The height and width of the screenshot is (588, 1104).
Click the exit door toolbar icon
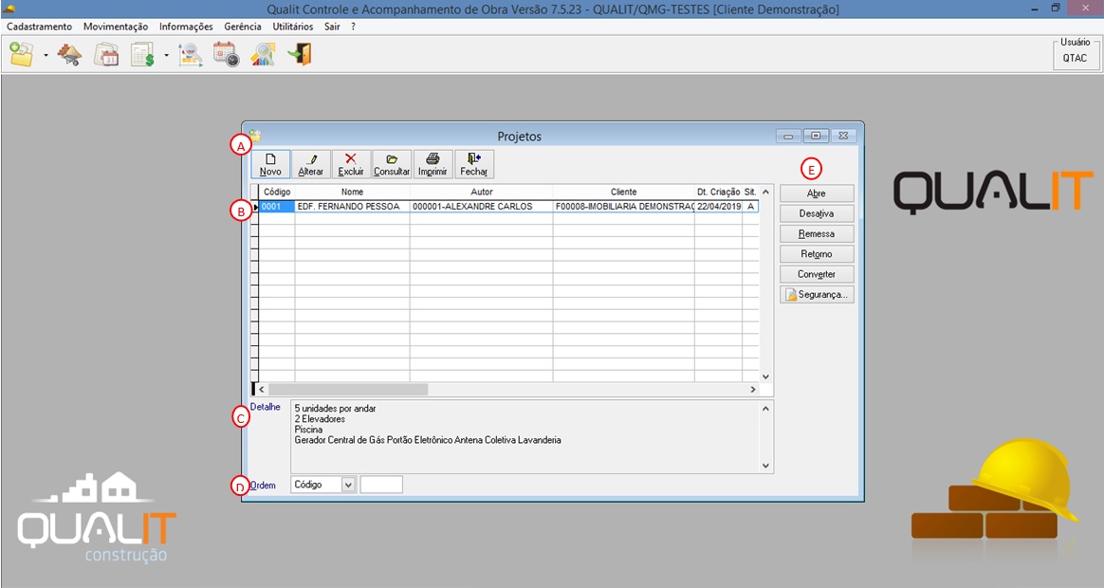coord(300,54)
